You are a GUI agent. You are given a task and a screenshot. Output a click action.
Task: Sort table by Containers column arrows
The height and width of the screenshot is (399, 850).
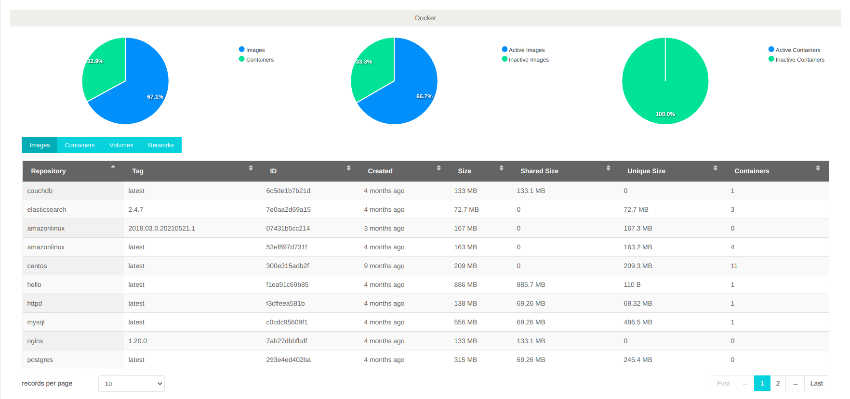tap(818, 168)
